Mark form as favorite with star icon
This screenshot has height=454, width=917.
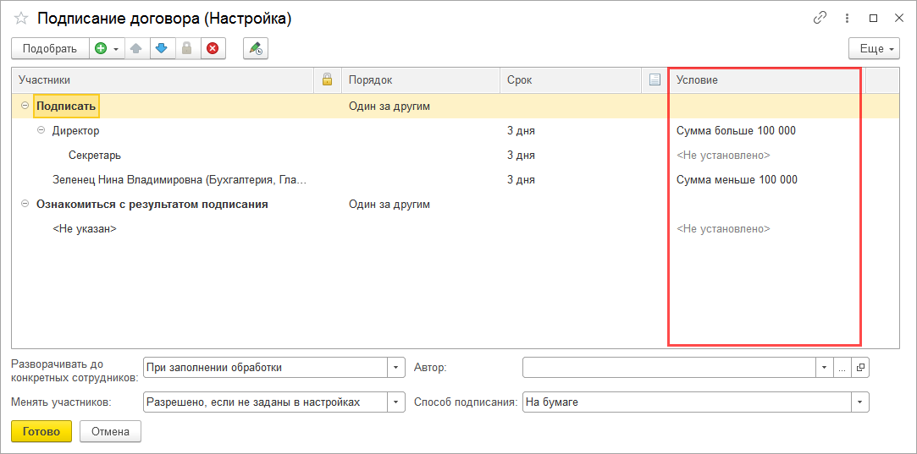point(21,19)
